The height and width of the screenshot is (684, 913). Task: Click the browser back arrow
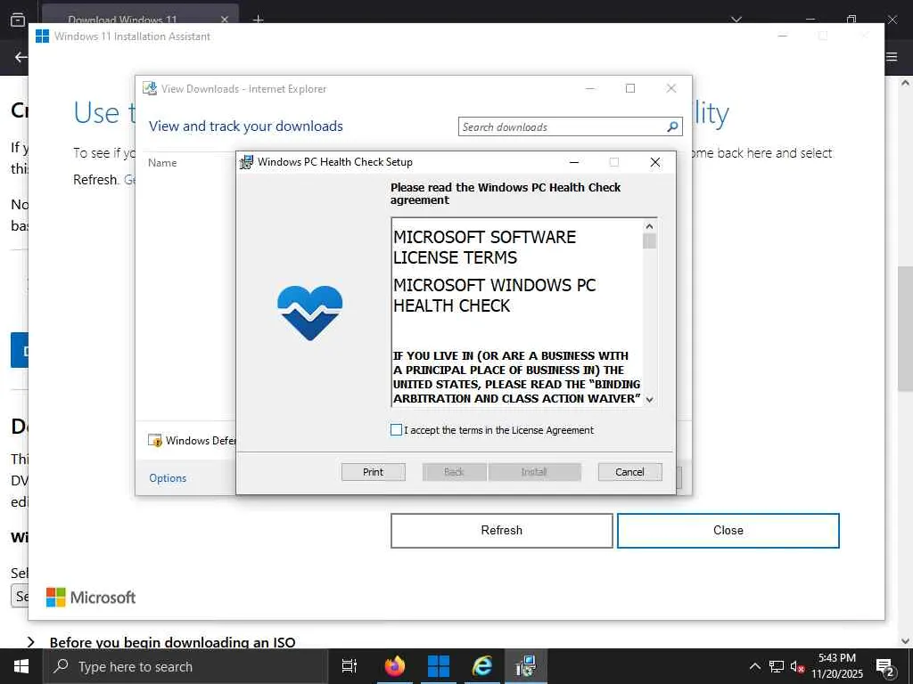pos(21,57)
